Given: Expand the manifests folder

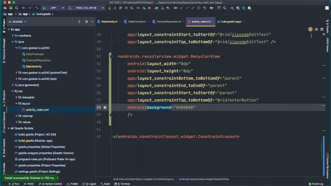Looking at the screenshot, I should point(12,36).
